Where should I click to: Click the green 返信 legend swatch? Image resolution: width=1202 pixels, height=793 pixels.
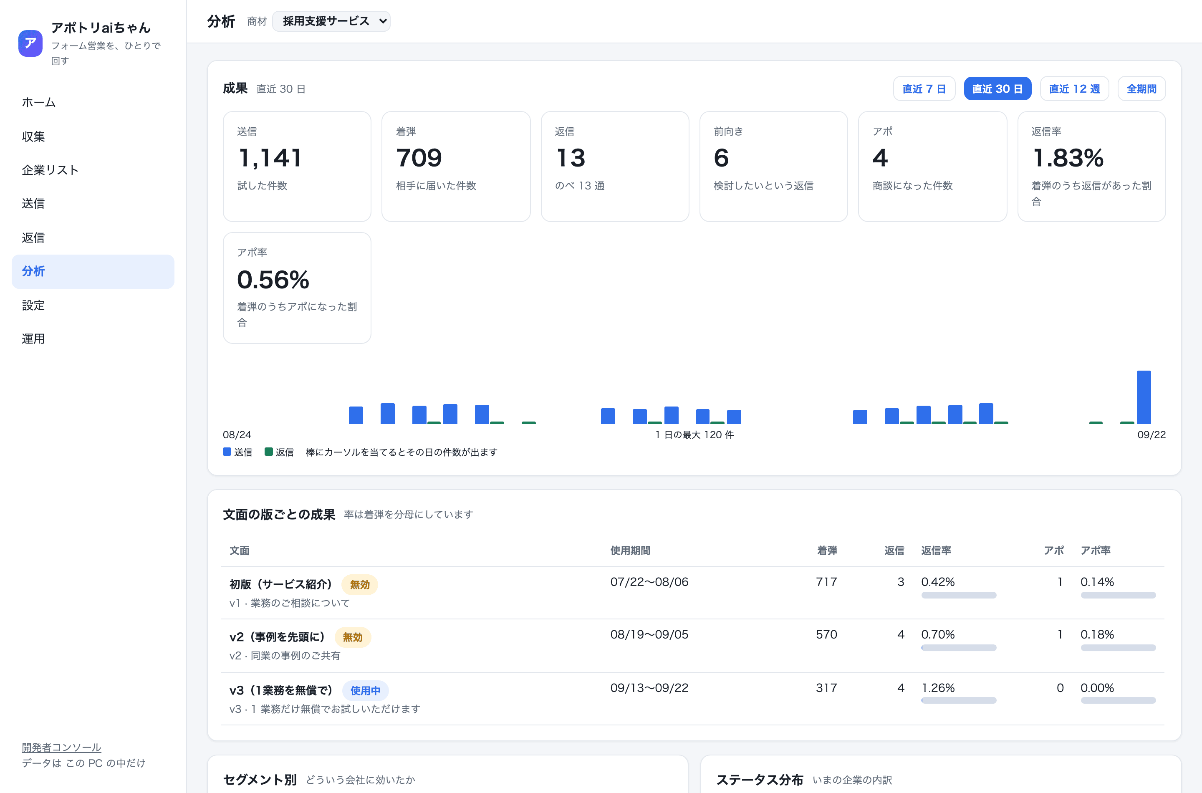pyautogui.click(x=268, y=452)
